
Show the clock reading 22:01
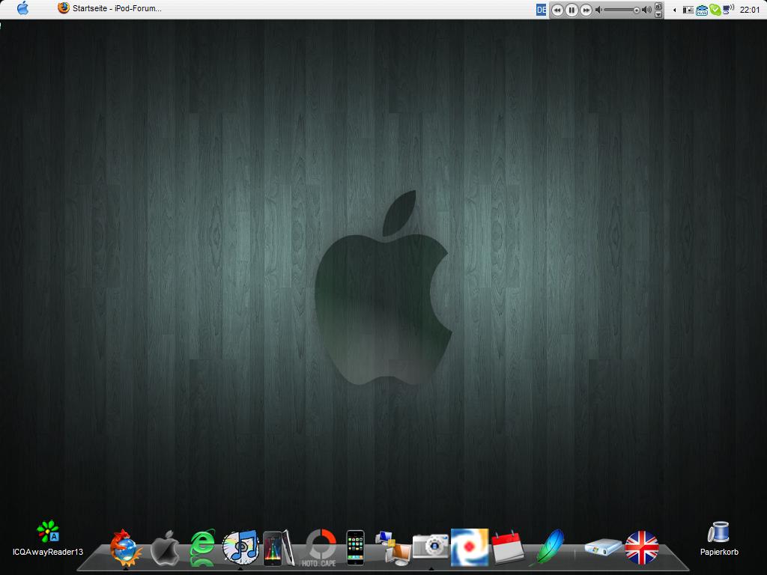(750, 10)
